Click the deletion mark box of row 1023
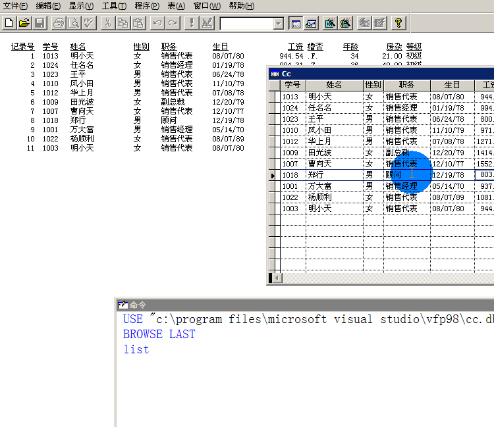 [277, 119]
